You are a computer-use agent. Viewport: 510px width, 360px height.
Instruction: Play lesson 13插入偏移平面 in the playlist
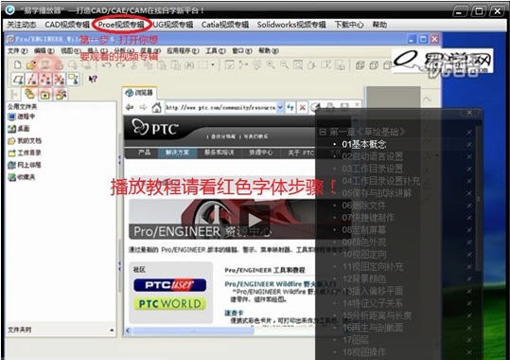(373, 291)
